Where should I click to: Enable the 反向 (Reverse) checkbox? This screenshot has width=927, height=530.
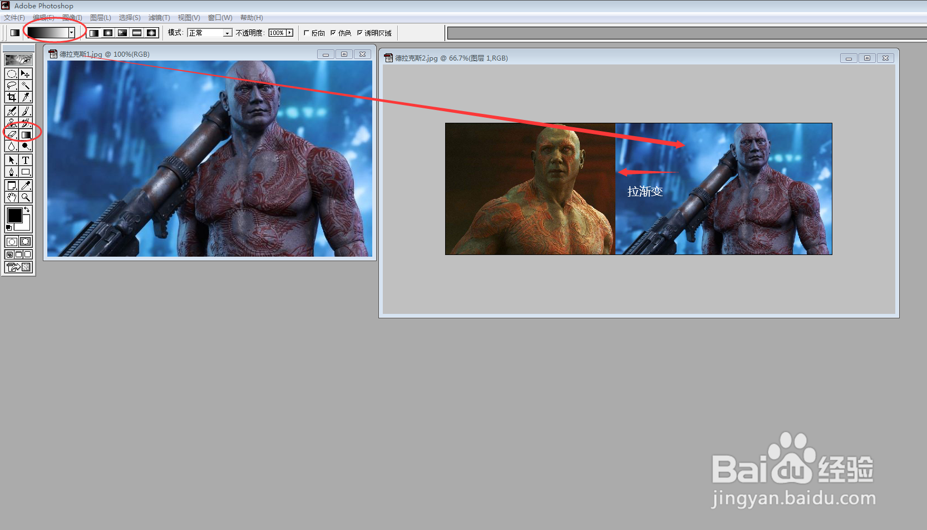(306, 33)
